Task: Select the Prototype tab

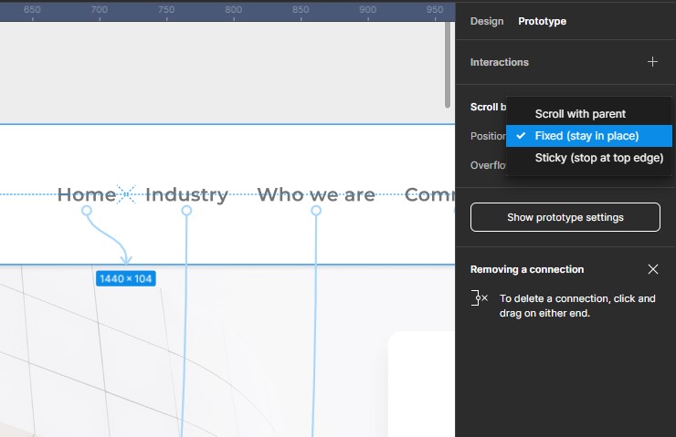Action: [542, 21]
